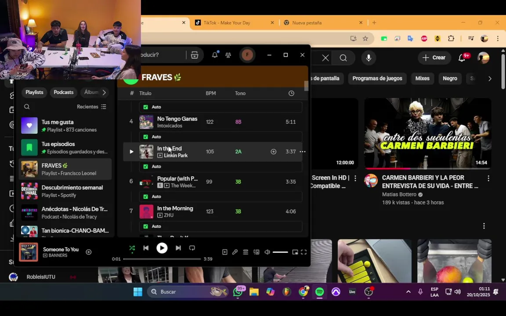Skip to the next track in Spotify
The image size is (506, 316).
[x=178, y=248]
